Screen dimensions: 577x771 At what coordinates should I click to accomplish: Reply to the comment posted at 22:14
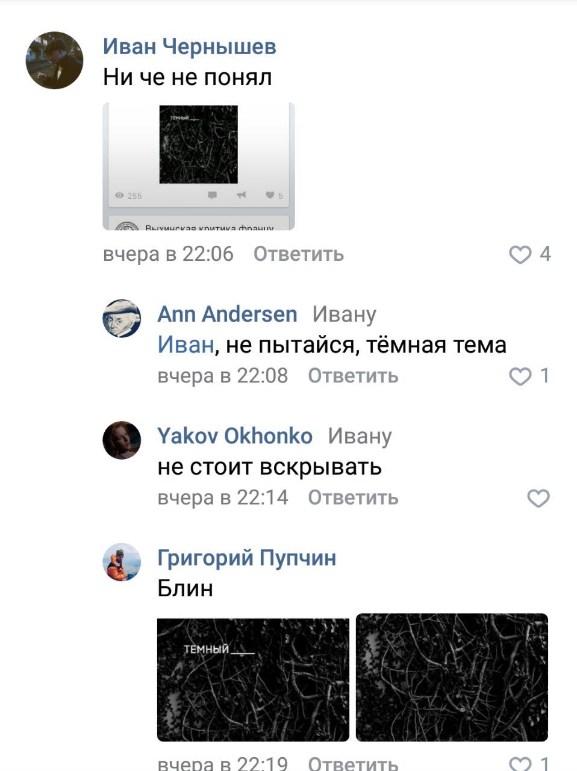(x=353, y=498)
